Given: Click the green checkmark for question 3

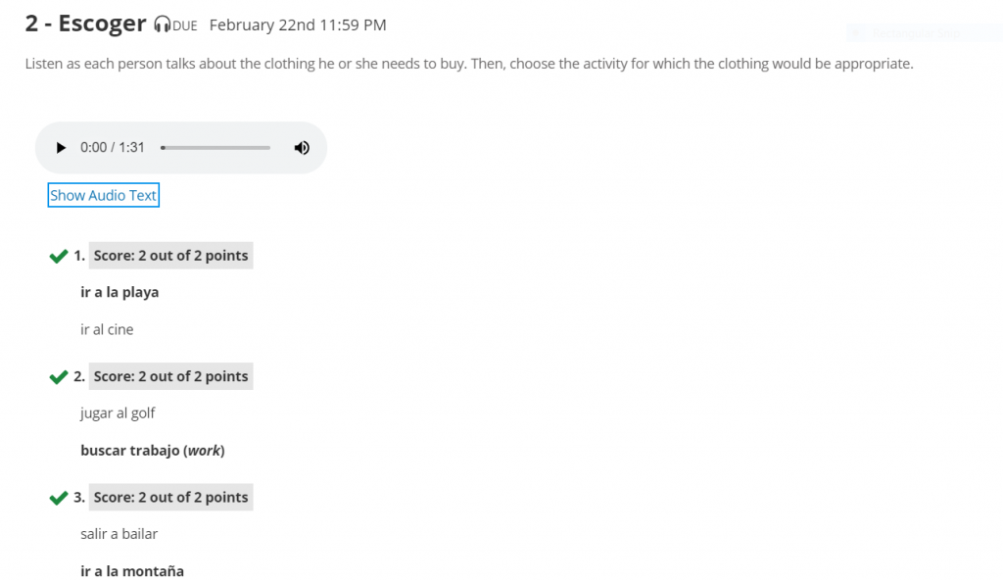Looking at the screenshot, I should coord(58,498).
